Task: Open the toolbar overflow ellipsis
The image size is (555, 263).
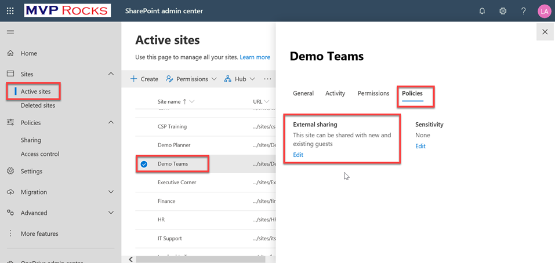Action: coord(267,79)
